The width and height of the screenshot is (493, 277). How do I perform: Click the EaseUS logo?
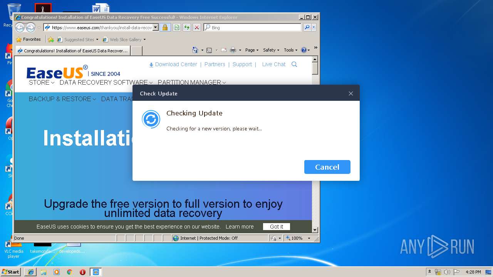[57, 72]
